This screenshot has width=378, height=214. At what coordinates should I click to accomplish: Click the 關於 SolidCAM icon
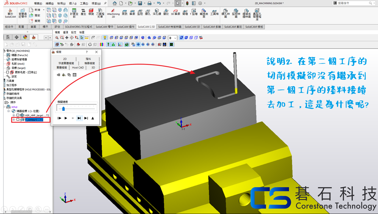point(10,13)
